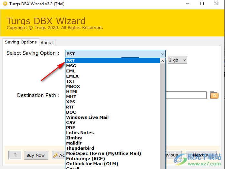Image resolution: width=225 pixels, height=169 pixels.
Task: Select the Zimbra option
Action: pos(113,138)
